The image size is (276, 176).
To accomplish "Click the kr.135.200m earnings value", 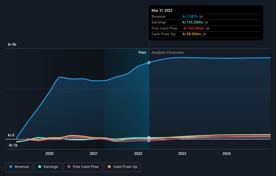I will coord(193,22).
